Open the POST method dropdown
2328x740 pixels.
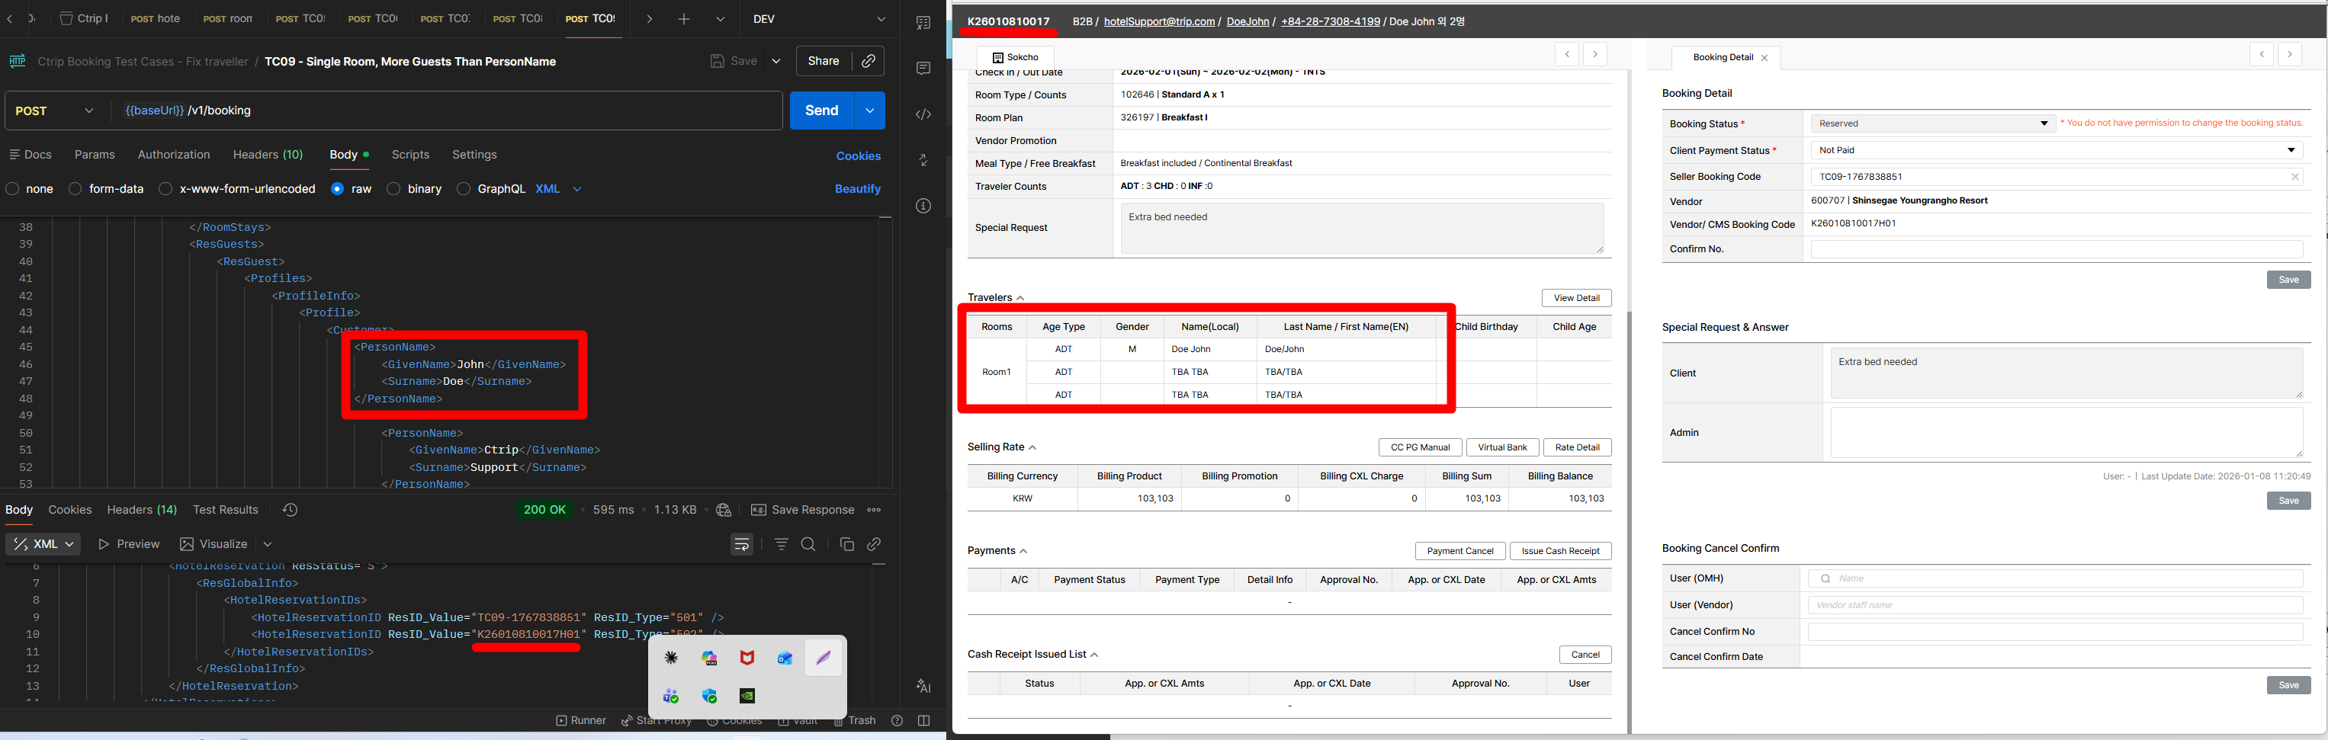[55, 111]
